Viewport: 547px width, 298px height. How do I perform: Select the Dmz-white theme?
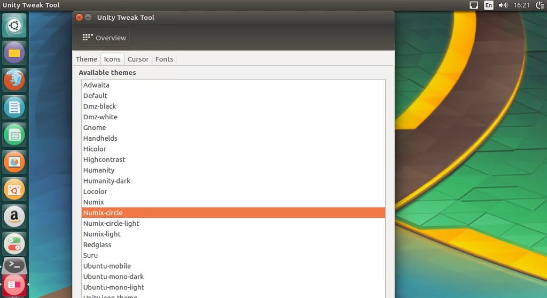tap(233, 117)
